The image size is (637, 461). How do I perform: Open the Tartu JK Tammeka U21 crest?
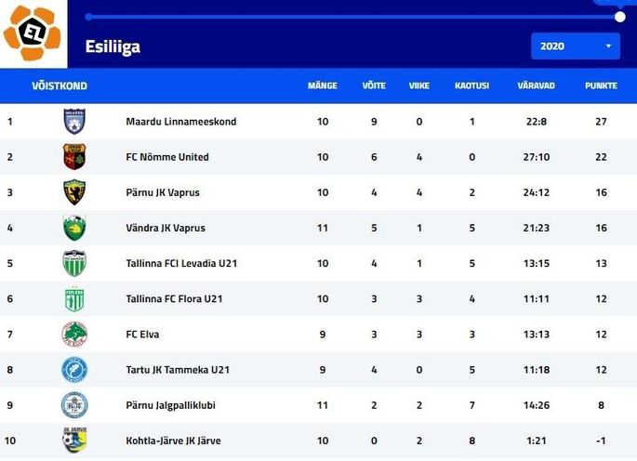pyautogui.click(x=74, y=370)
